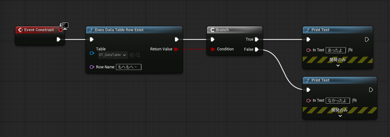Viewport: 390px width, 137px height.
Task: Open the DT_DataTable asset dropdown
Action: coord(113,55)
